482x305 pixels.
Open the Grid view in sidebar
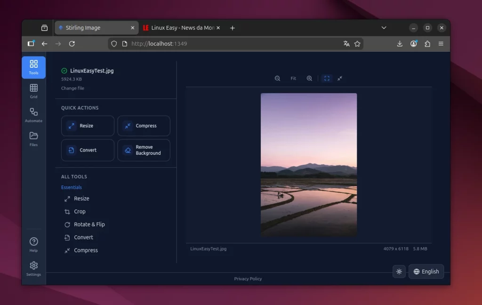[33, 91]
